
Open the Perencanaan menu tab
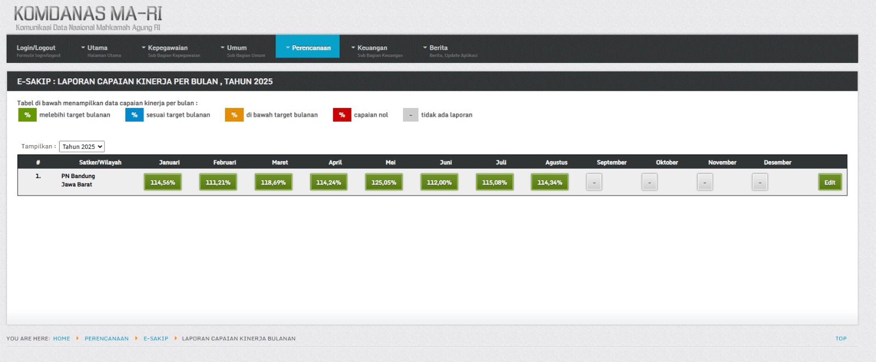coord(308,48)
